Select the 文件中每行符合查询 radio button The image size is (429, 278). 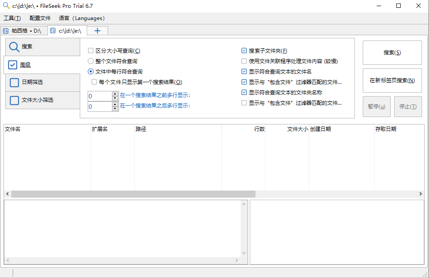click(91, 71)
